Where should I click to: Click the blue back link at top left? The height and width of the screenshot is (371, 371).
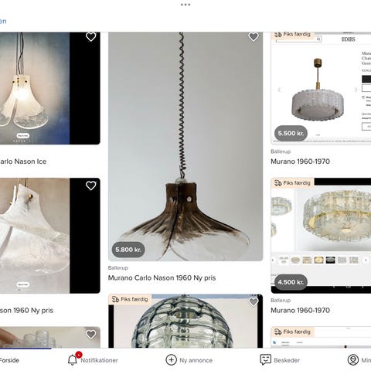[x=3, y=21]
